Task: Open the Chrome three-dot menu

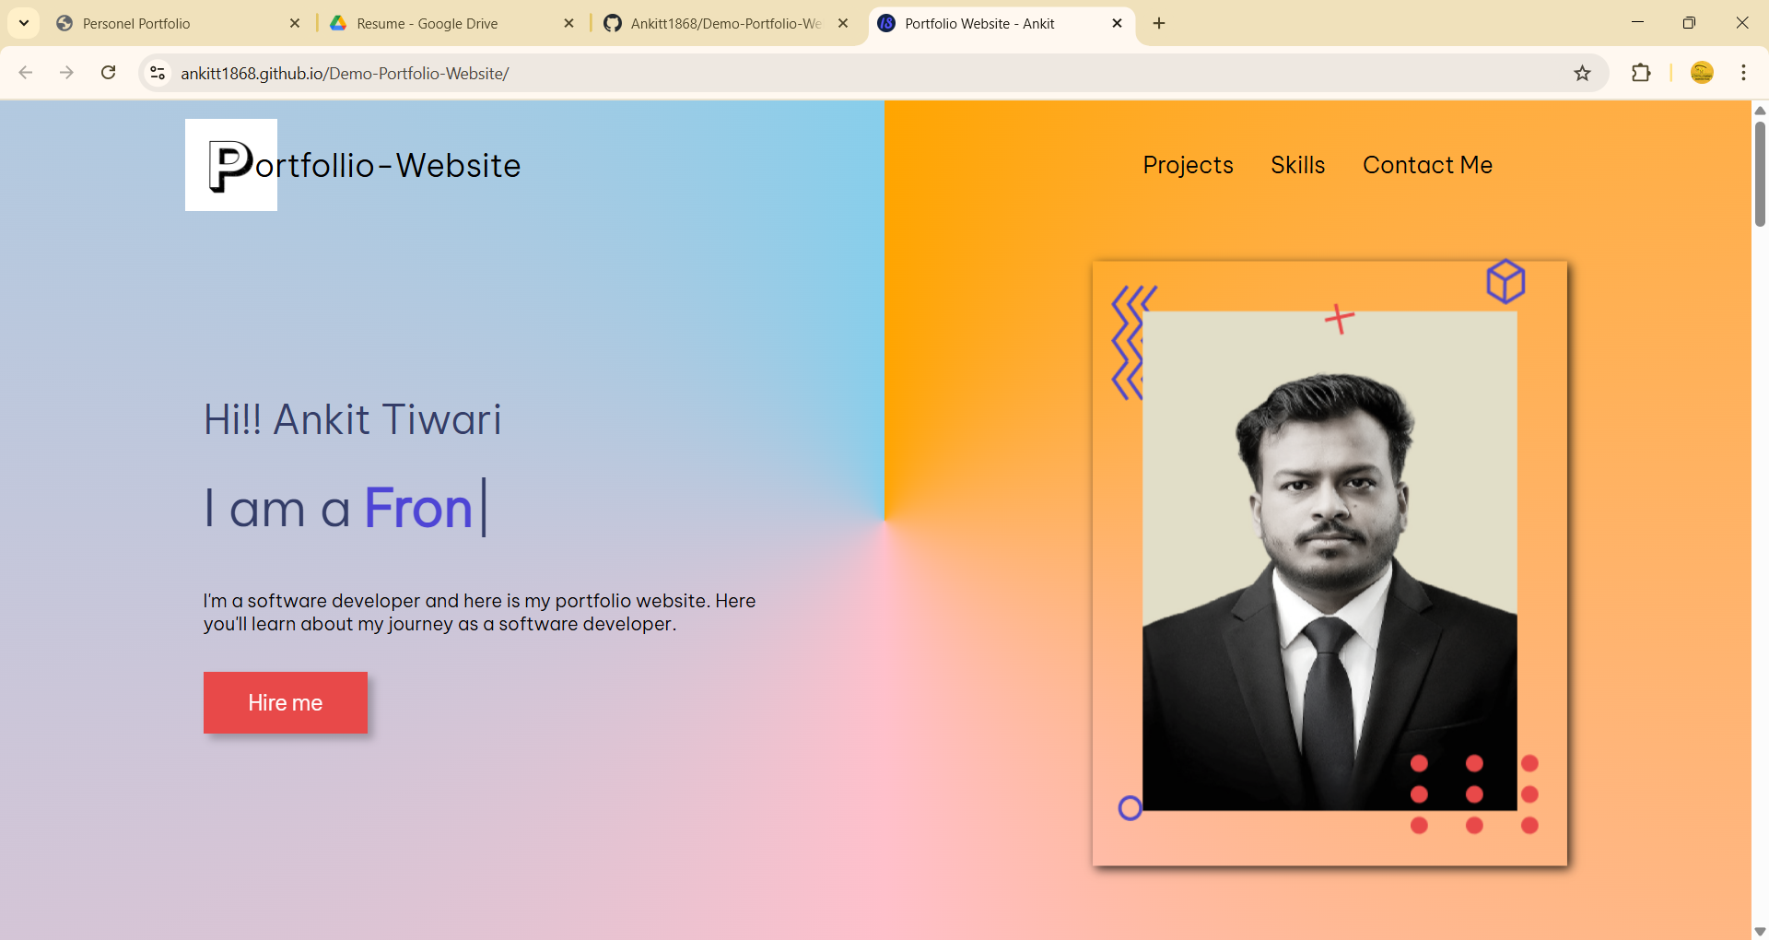Action: (1743, 73)
